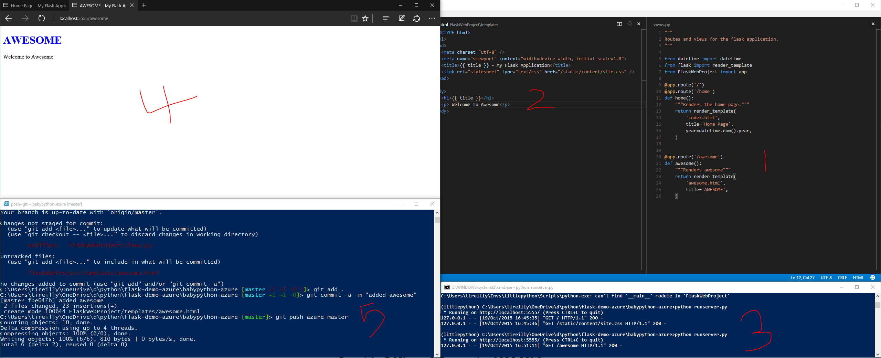Open a new browser tab

click(144, 5)
